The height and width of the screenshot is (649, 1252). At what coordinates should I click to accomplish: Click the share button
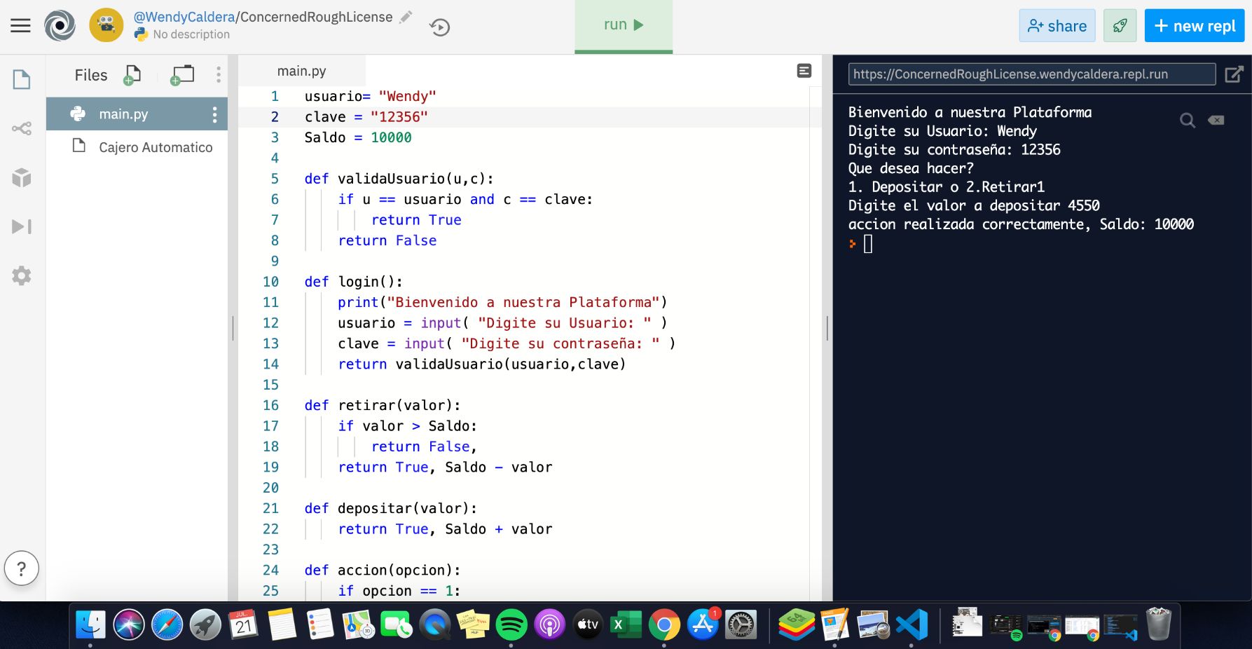pos(1057,26)
